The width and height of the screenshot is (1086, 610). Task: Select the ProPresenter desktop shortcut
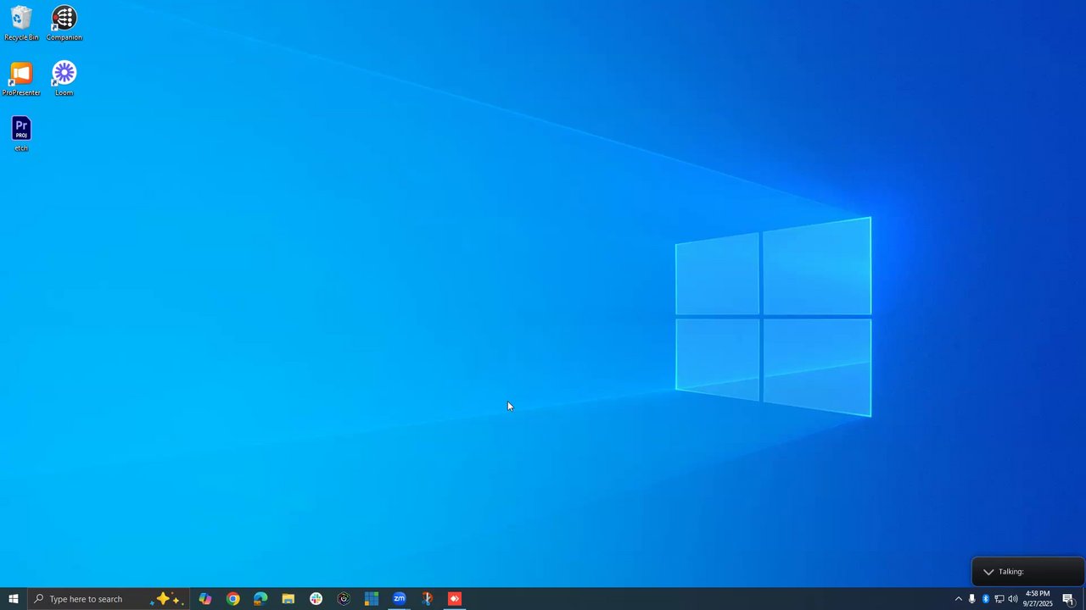pos(21,79)
